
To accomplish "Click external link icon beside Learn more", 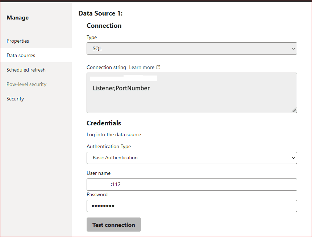I will (158, 67).
